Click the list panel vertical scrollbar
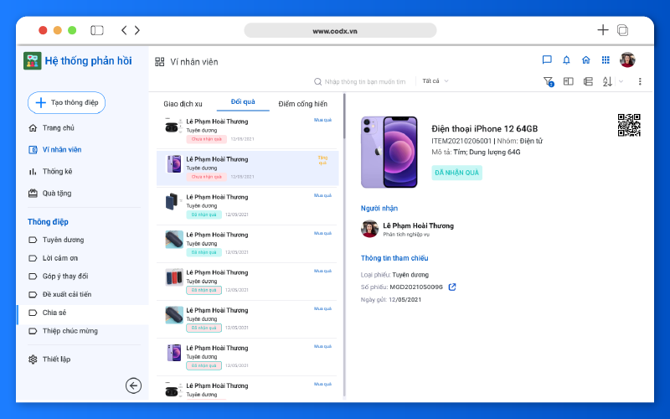The height and width of the screenshot is (419, 670). (x=344, y=117)
